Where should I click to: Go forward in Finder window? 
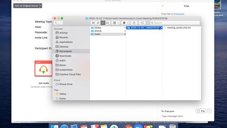pyautogui.click(x=61, y=23)
